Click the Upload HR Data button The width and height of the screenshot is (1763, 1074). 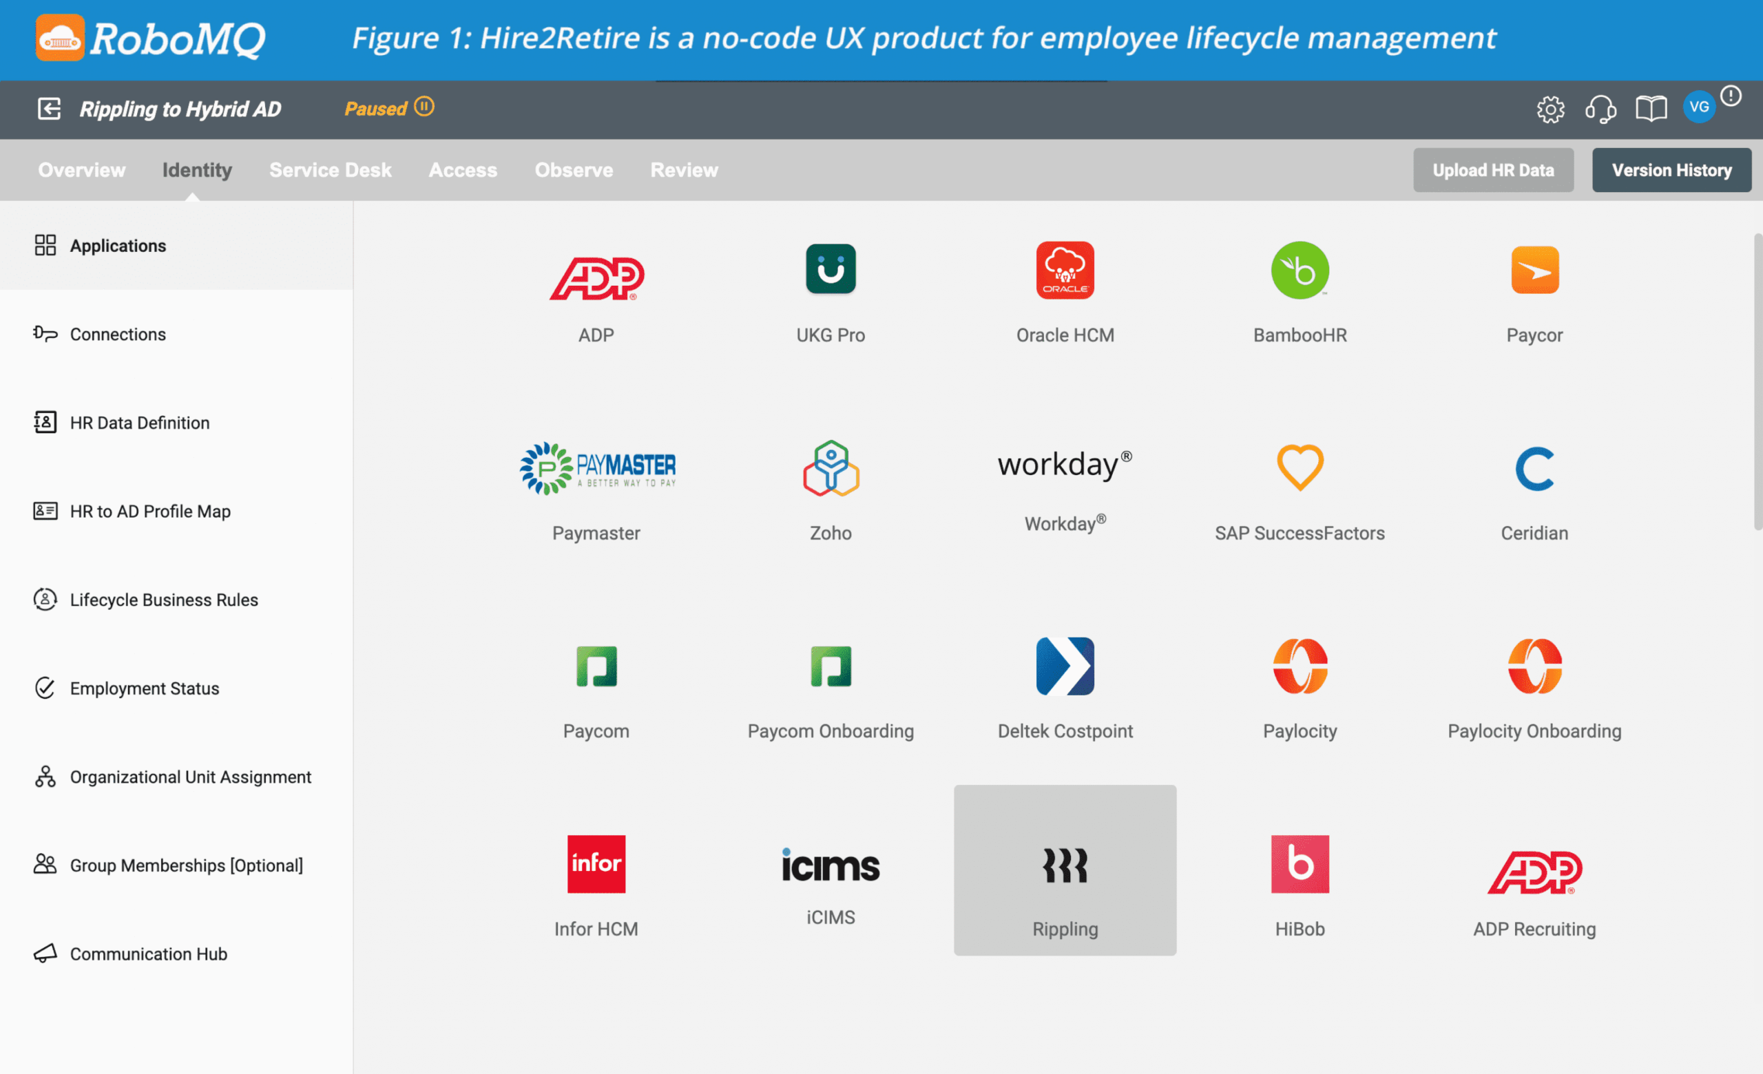1492,170
